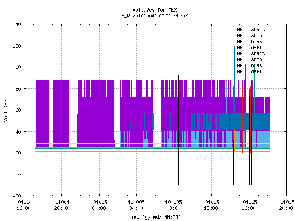Click the y-axis tick value 120
295x221 pixels.
pos(17,46)
